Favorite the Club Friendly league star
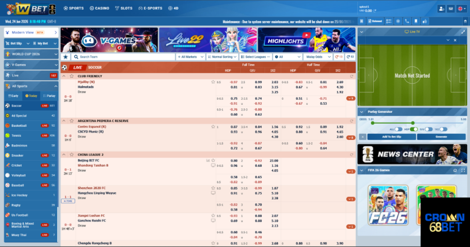This screenshot has width=470, height=247. pyautogui.click(x=72, y=76)
